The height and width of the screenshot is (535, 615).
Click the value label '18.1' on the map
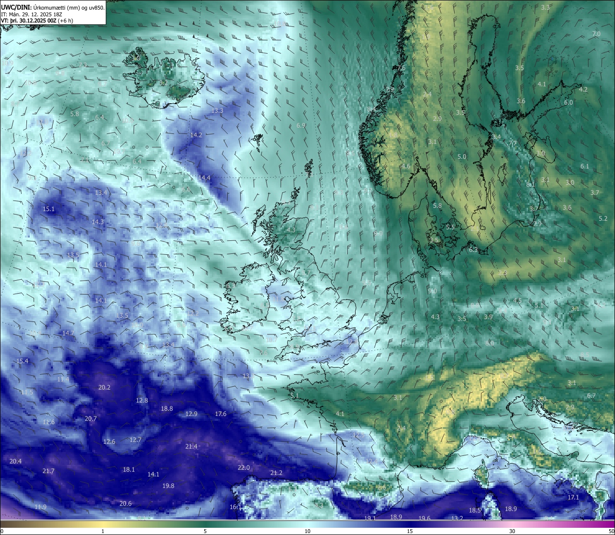pos(129,470)
